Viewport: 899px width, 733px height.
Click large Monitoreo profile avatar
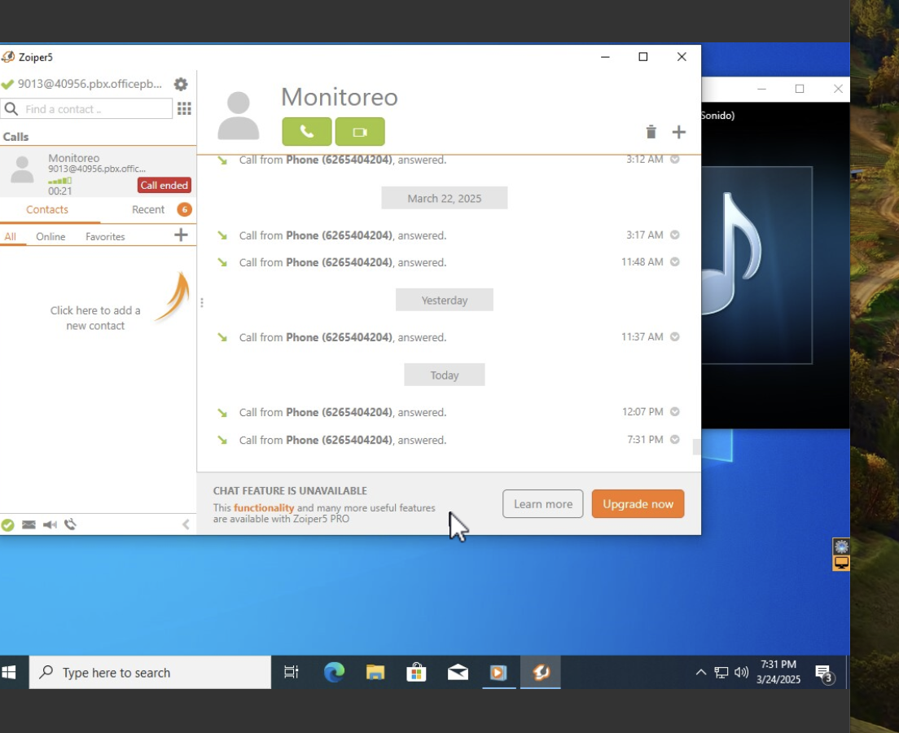tap(239, 116)
